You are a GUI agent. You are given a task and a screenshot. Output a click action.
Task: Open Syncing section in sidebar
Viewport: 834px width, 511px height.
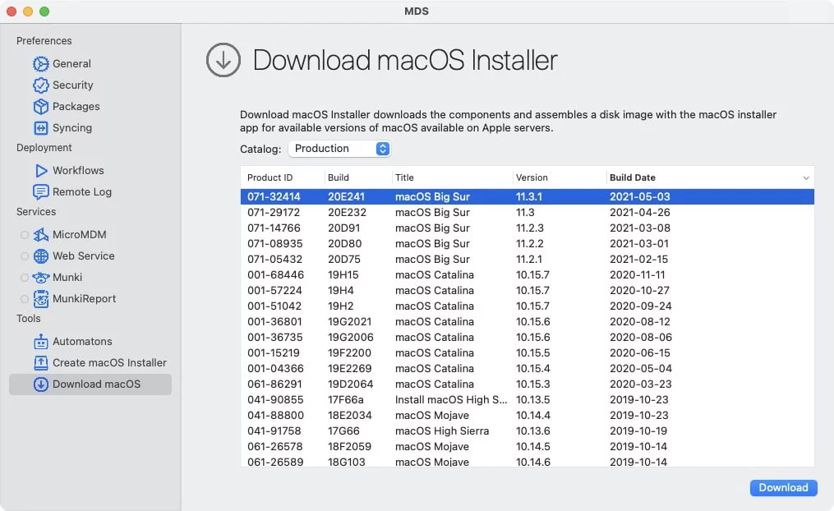click(x=72, y=128)
